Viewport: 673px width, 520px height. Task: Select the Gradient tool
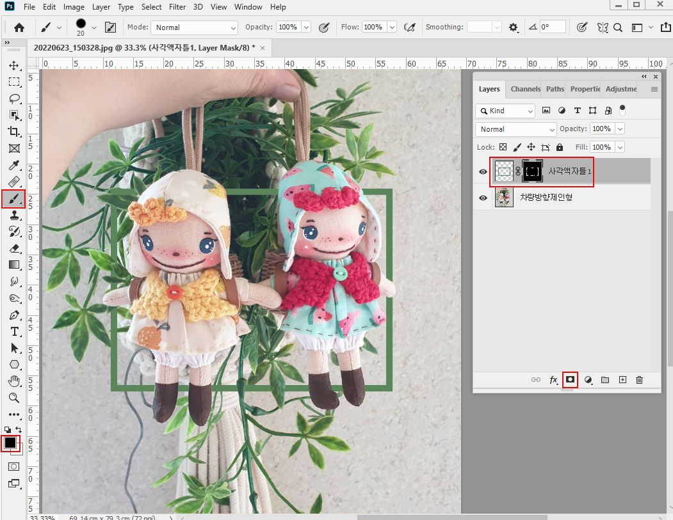click(14, 265)
